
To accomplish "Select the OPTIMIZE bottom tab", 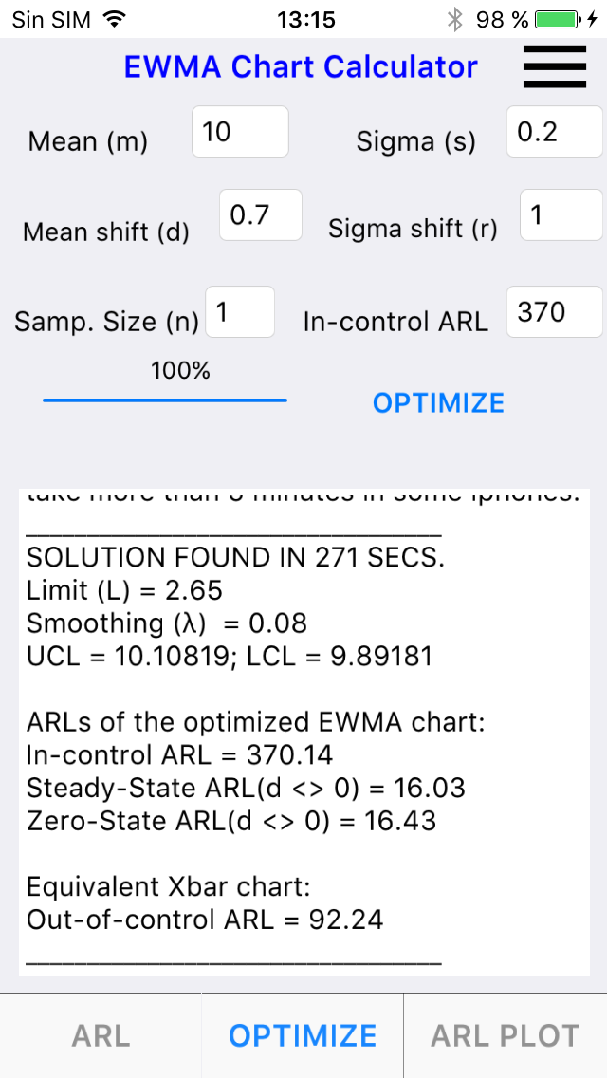I will pyautogui.click(x=303, y=1035).
